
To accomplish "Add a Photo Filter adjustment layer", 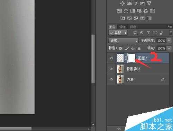I will [x=139, y=11].
